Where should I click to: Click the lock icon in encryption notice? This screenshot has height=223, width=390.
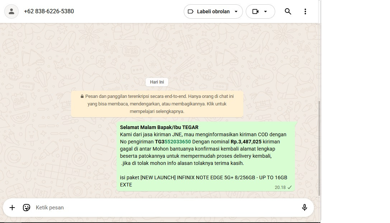pyautogui.click(x=82, y=96)
